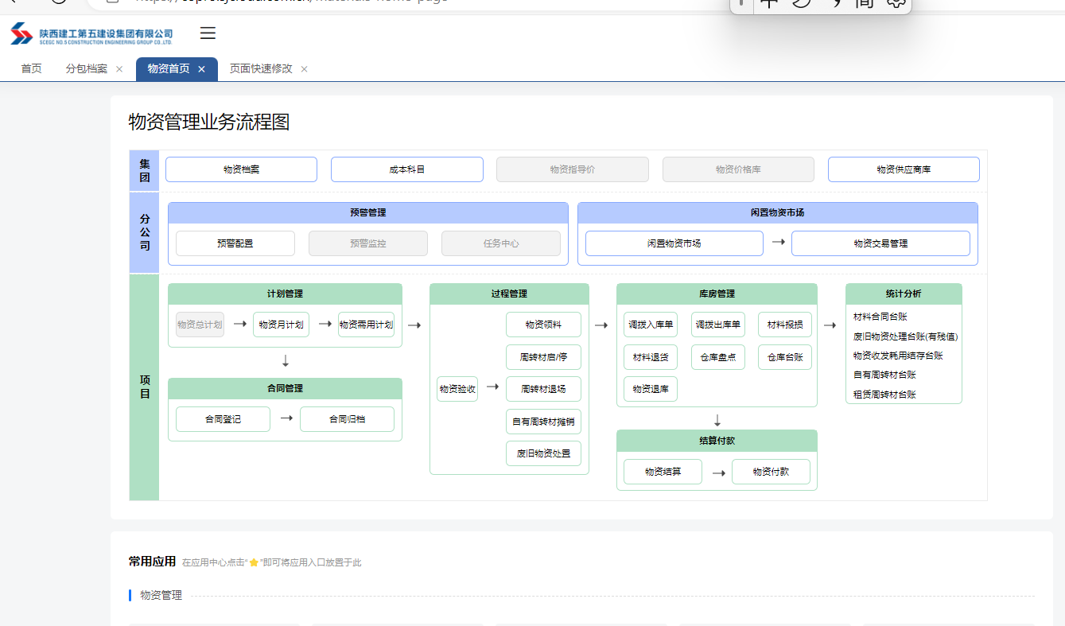Open 物资档案 in the group row
Viewport: 1065px width, 626px height.
point(241,169)
